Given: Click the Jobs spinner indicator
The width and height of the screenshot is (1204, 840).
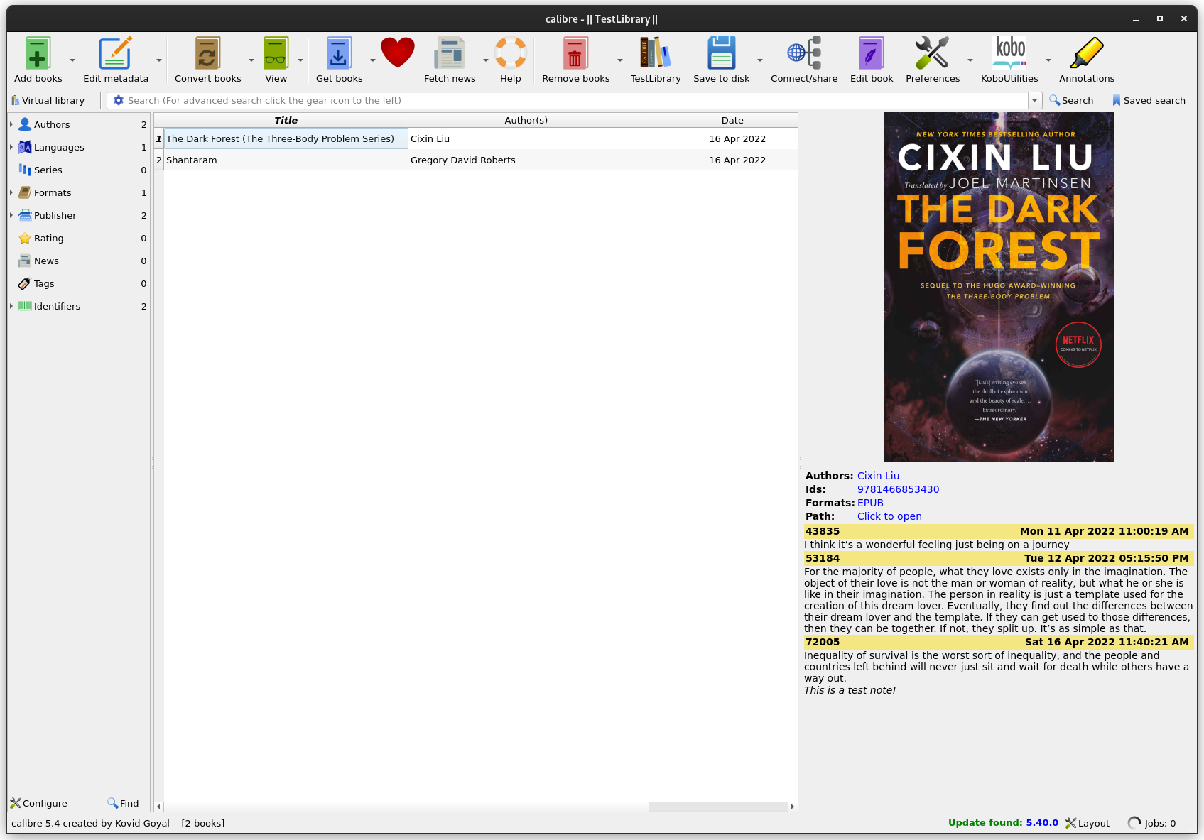Looking at the screenshot, I should (1134, 823).
